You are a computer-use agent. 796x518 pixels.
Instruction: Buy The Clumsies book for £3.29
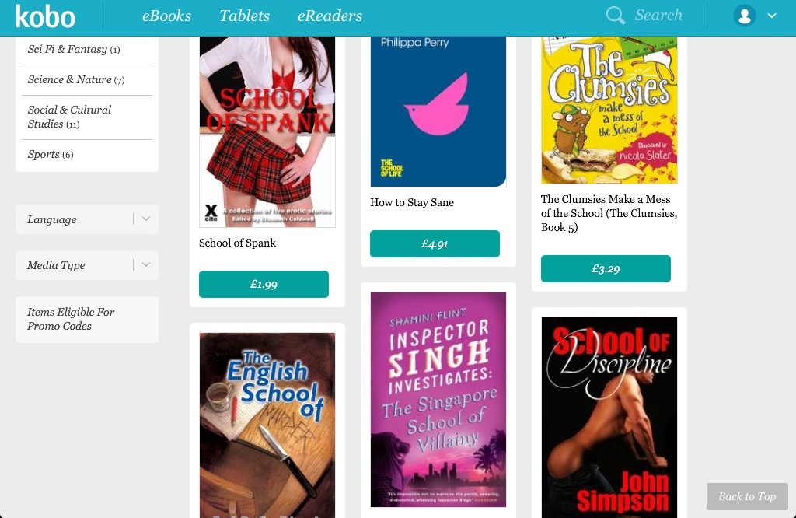pyautogui.click(x=606, y=268)
